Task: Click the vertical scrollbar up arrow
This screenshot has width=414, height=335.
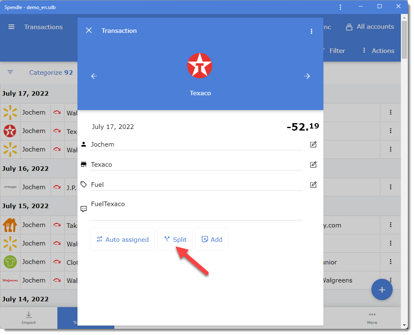Action: (x=404, y=18)
